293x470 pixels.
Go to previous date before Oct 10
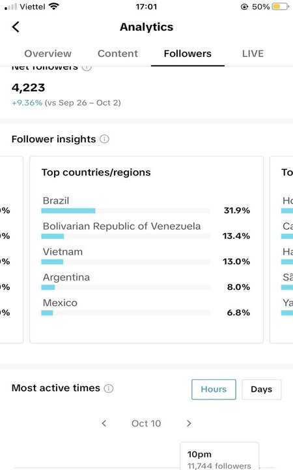(x=104, y=423)
